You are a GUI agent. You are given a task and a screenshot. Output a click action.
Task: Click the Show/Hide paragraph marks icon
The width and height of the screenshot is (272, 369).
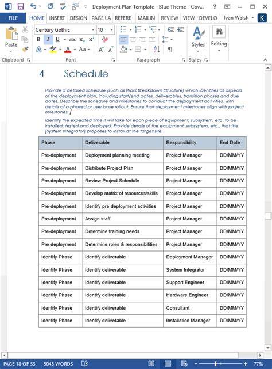(x=170, y=49)
